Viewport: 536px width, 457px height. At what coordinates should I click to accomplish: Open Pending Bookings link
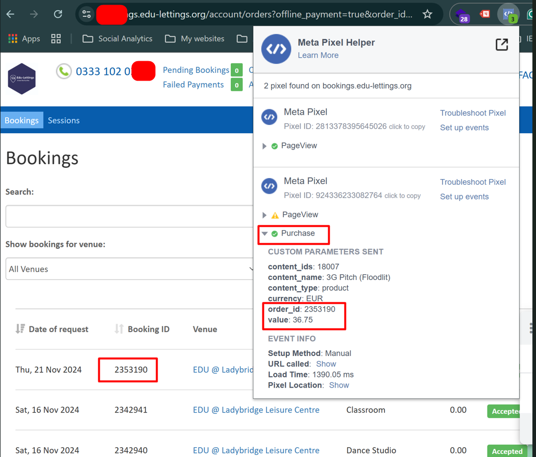point(196,70)
